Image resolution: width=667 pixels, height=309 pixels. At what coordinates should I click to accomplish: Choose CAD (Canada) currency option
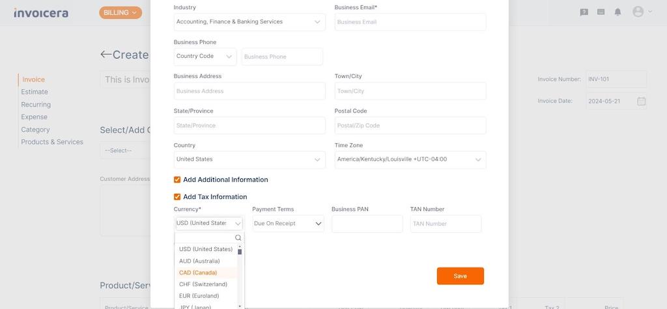coord(206,273)
